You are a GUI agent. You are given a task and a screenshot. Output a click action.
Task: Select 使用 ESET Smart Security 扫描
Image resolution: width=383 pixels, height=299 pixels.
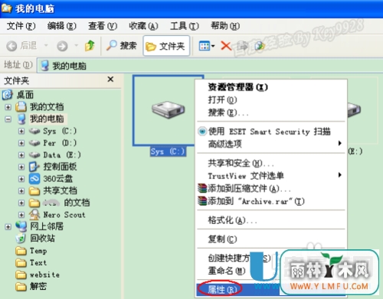coord(270,132)
